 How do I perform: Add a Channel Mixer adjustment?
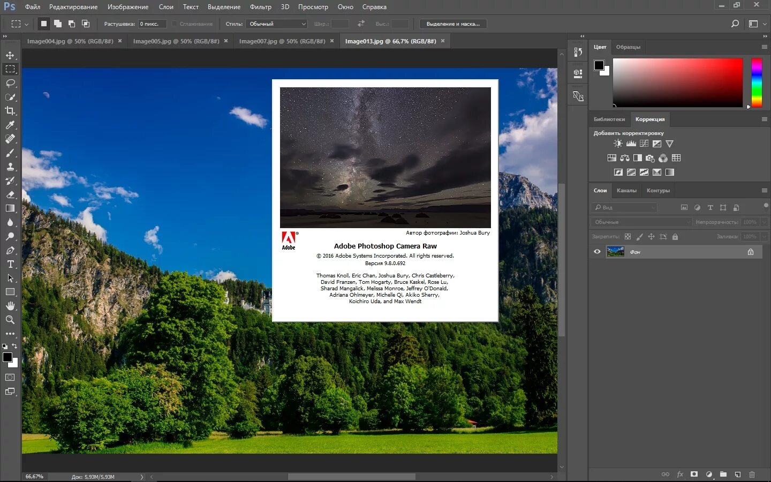663,158
